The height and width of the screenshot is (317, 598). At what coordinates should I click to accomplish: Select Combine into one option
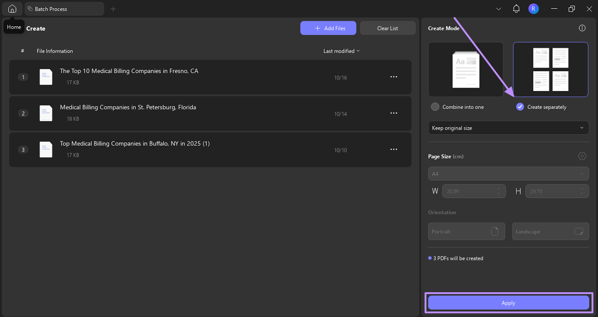tap(435, 107)
